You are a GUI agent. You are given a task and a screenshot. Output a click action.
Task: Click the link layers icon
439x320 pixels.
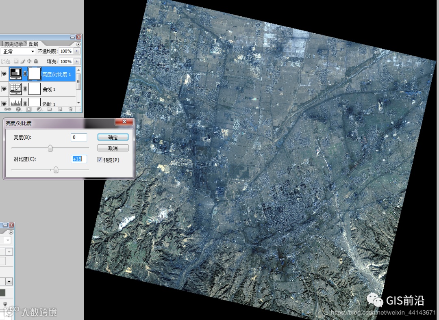coord(7,109)
